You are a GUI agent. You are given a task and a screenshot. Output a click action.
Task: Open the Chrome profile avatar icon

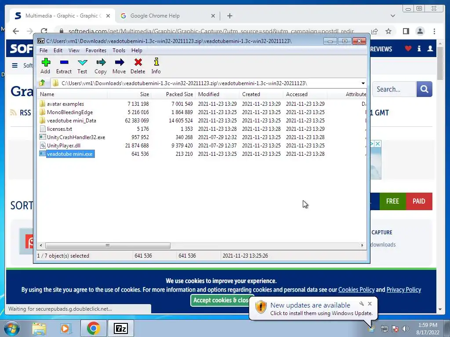[420, 31]
